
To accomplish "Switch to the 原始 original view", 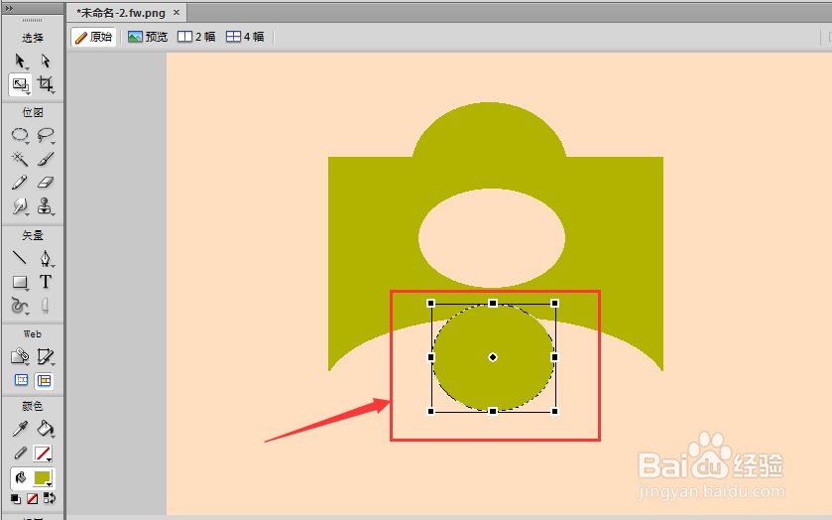I will pyautogui.click(x=94, y=37).
